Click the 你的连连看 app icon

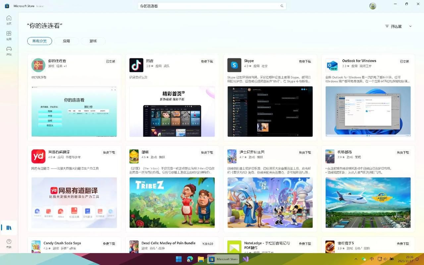pos(38,65)
